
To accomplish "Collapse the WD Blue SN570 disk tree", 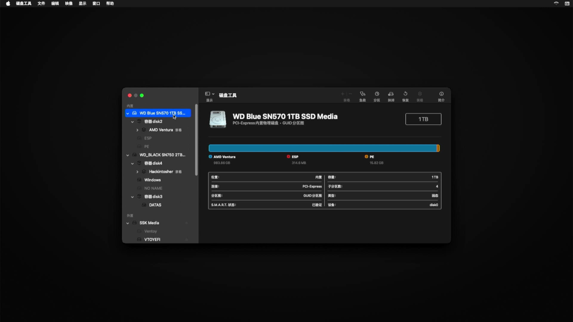I will [127, 113].
